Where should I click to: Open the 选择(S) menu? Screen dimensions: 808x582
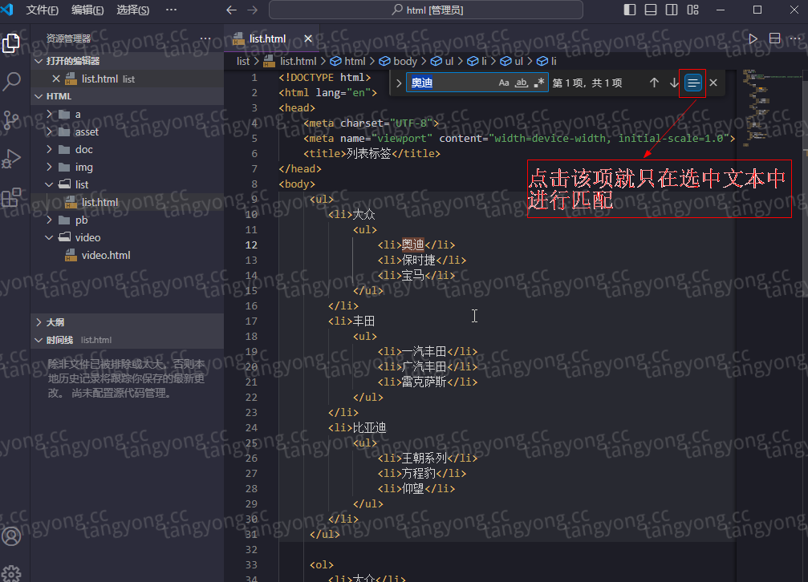(133, 10)
